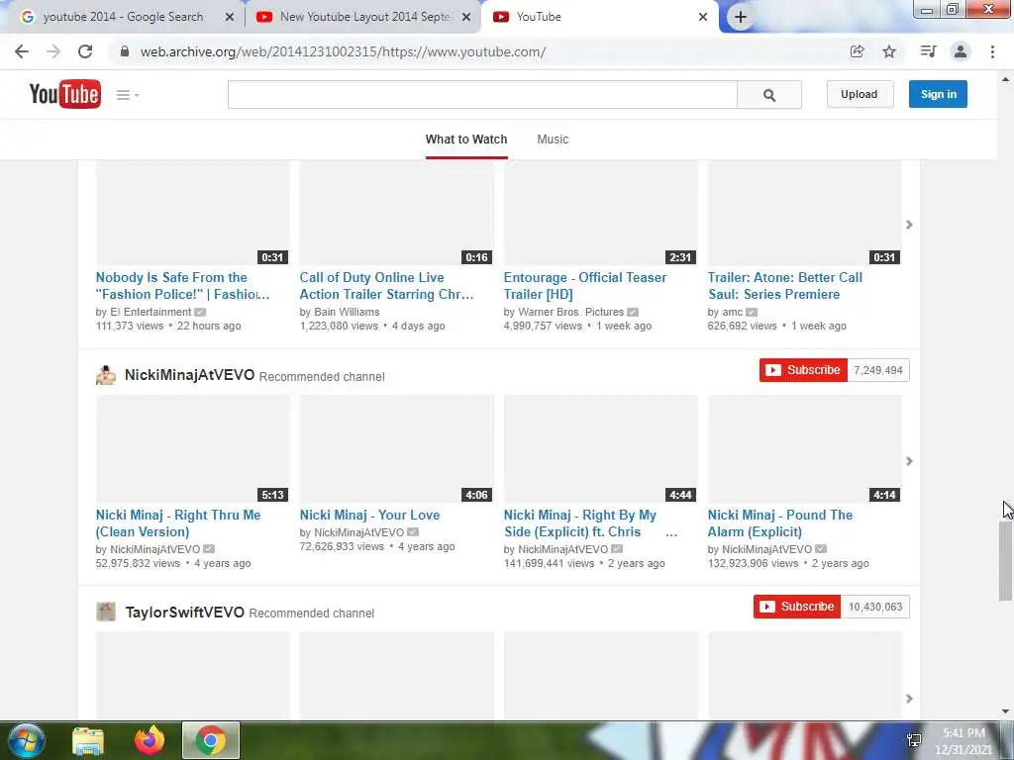1014x760 pixels.
Task: Click the page vertical scrollbar thumb
Action: tap(1005, 561)
